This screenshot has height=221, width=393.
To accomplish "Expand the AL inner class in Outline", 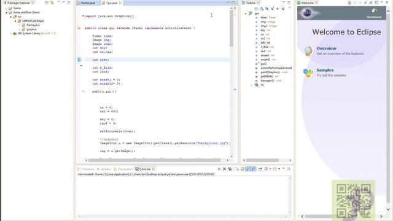I will (x=252, y=85).
